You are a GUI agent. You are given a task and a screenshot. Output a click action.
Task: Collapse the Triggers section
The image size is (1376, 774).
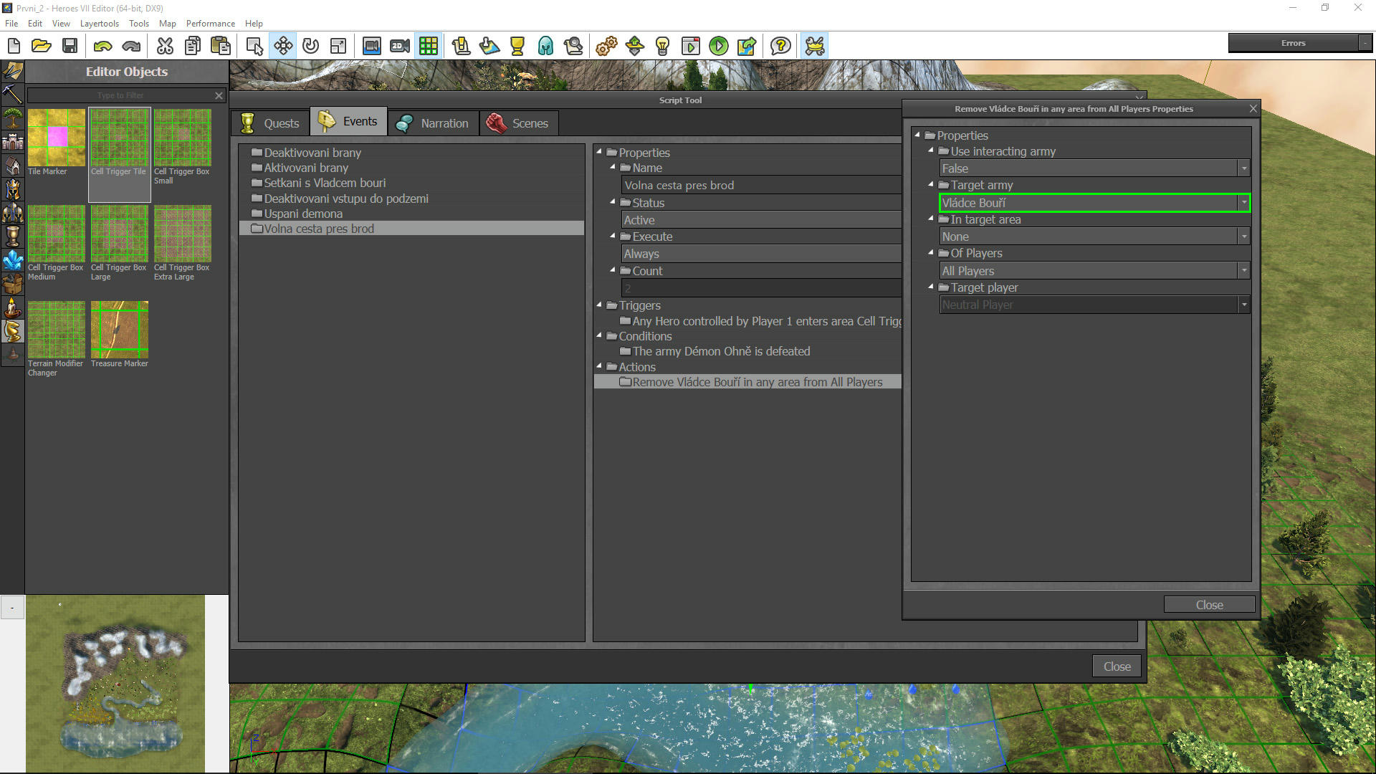pyautogui.click(x=599, y=305)
